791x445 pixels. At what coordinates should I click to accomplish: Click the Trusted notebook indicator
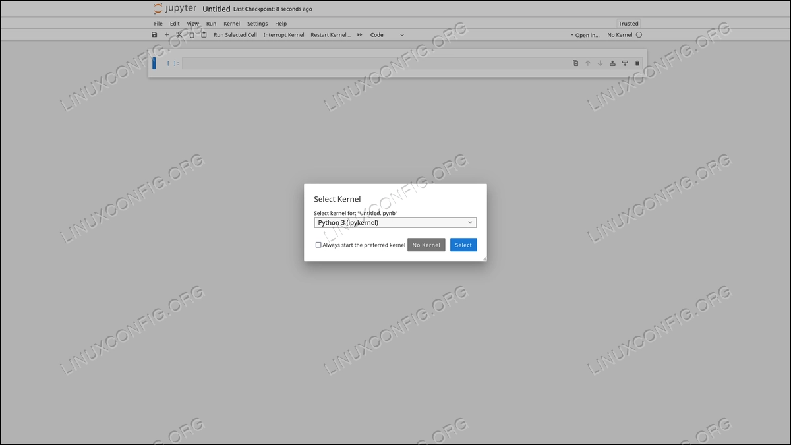tap(629, 24)
